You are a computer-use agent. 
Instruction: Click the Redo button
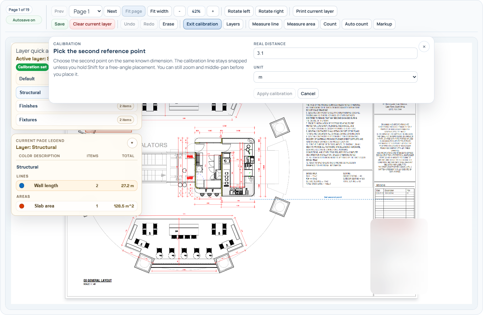[x=149, y=24]
